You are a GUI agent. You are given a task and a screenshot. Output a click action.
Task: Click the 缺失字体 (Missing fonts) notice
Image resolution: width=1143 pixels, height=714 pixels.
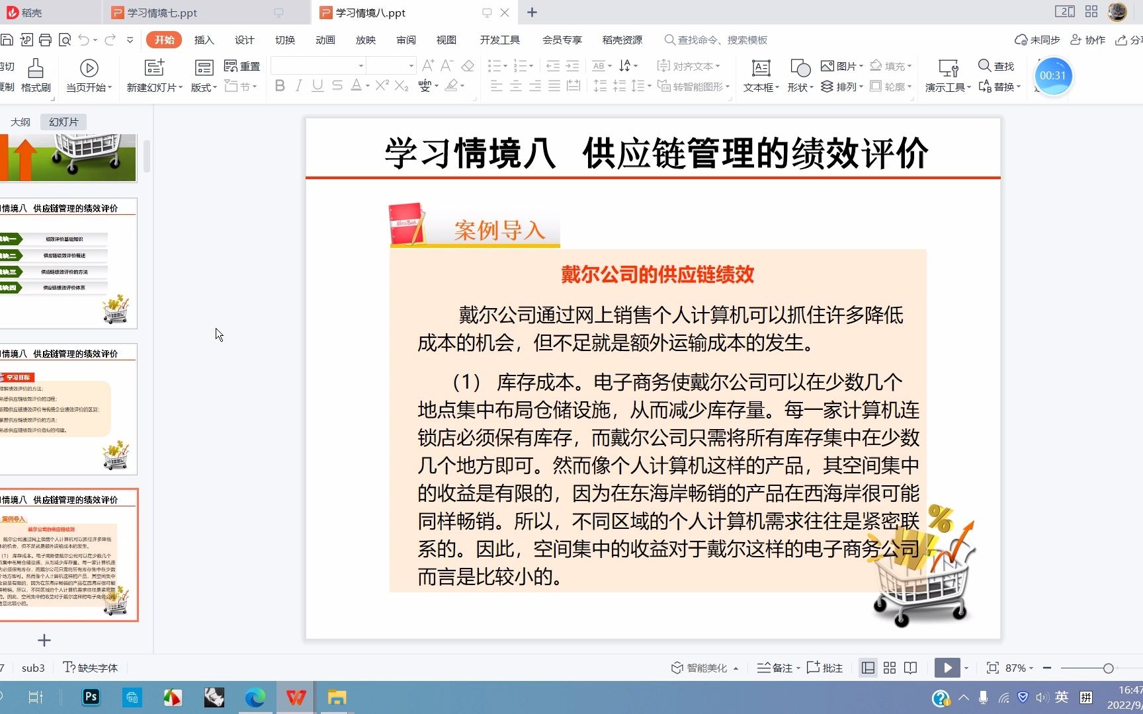pos(90,668)
